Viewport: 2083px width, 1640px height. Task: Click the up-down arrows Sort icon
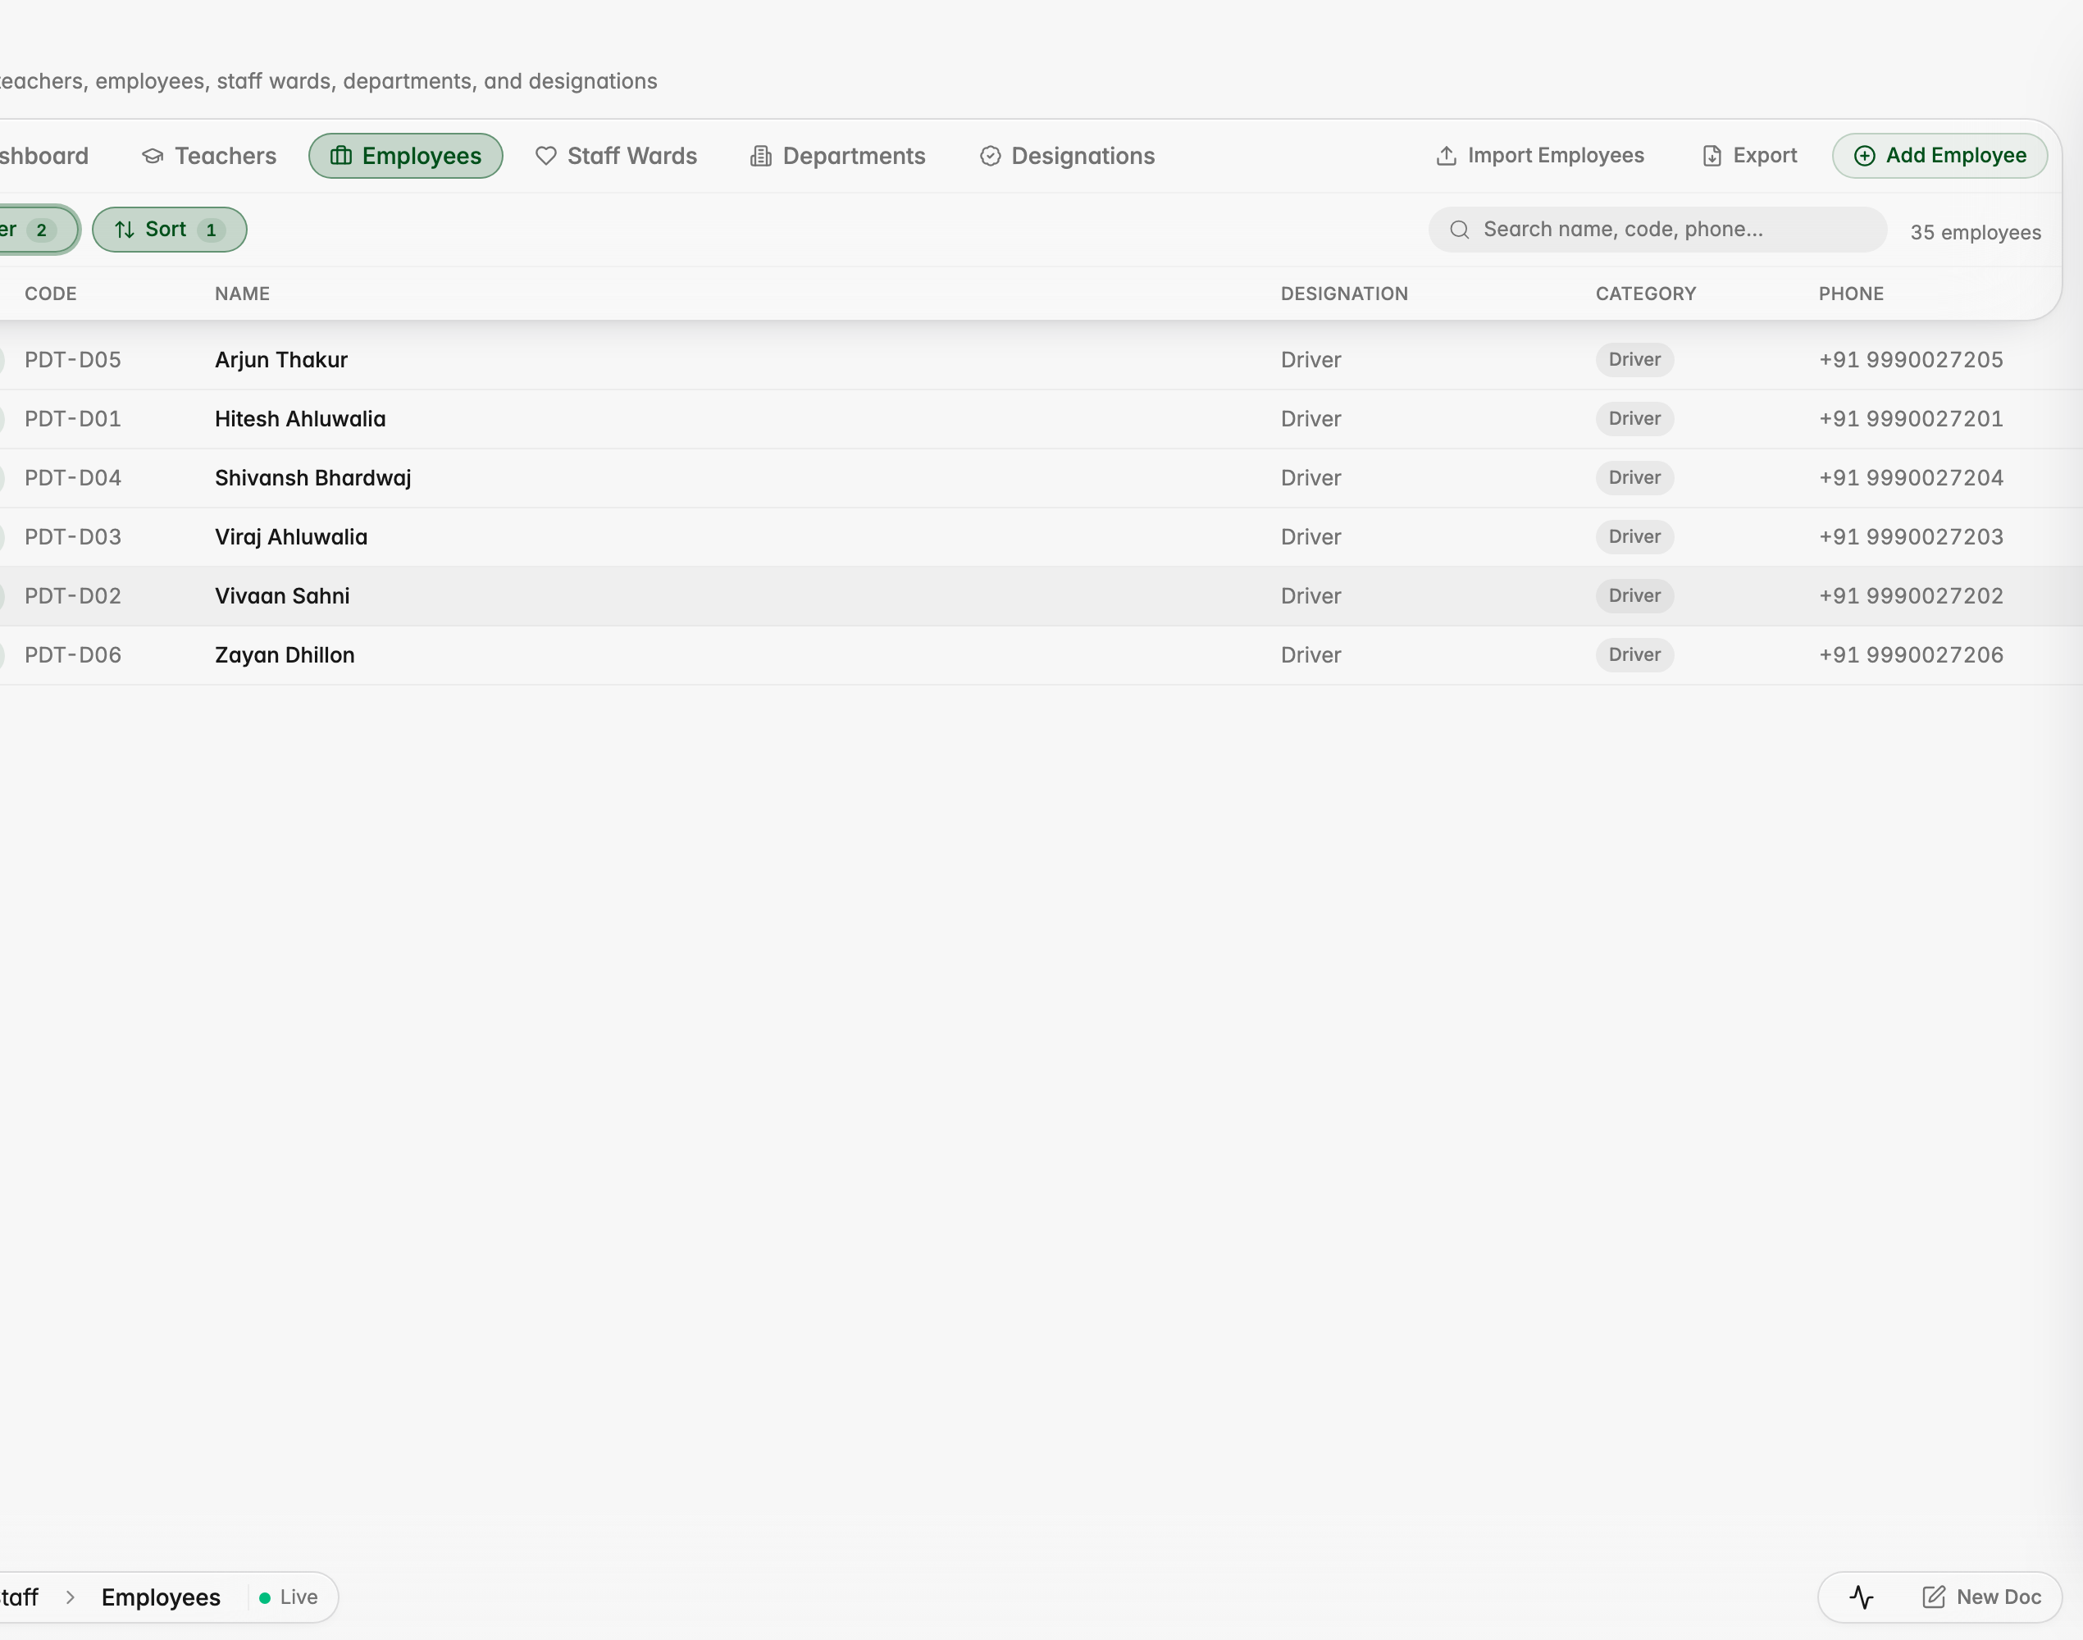[x=125, y=230]
